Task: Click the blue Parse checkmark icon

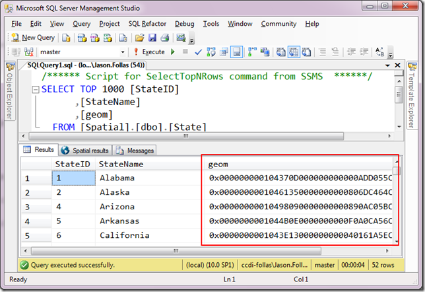Action: point(199,52)
